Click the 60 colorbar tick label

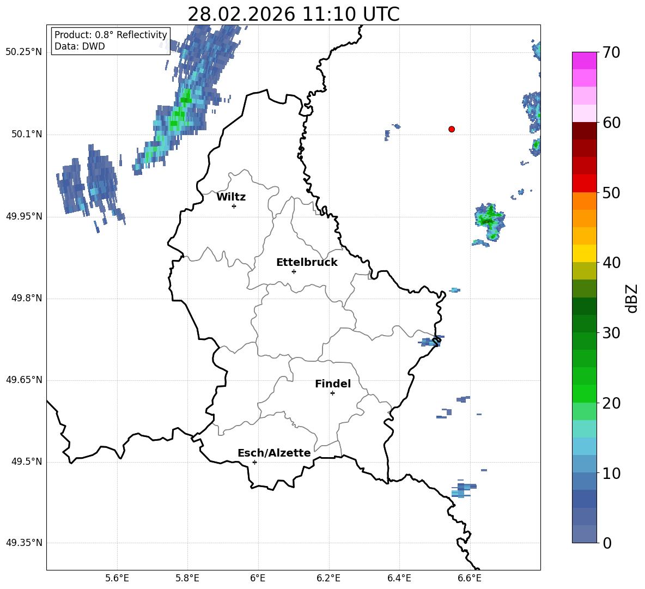pyautogui.click(x=611, y=123)
